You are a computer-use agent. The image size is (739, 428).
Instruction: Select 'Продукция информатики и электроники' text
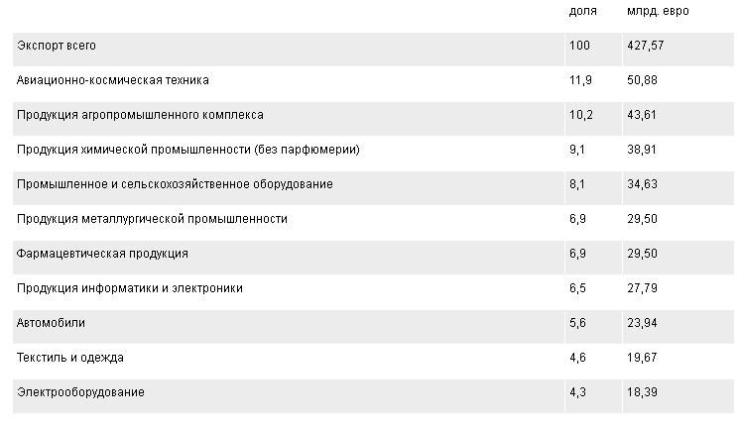click(x=130, y=288)
